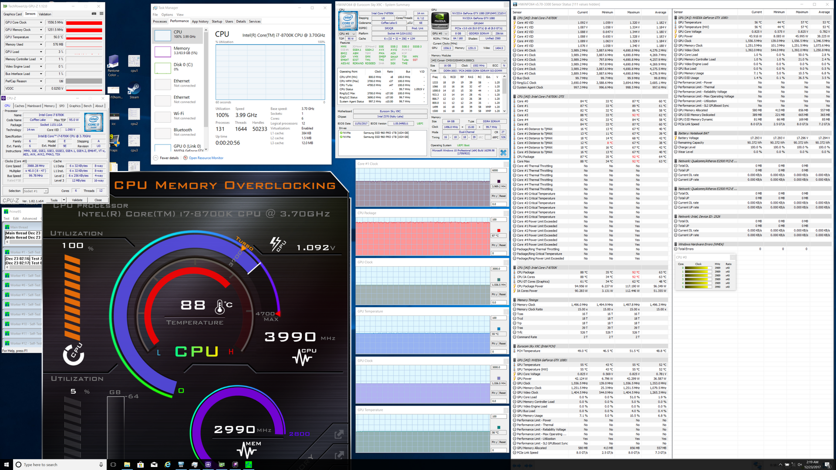Click the red CPU Package graph color swatch

[499, 230]
